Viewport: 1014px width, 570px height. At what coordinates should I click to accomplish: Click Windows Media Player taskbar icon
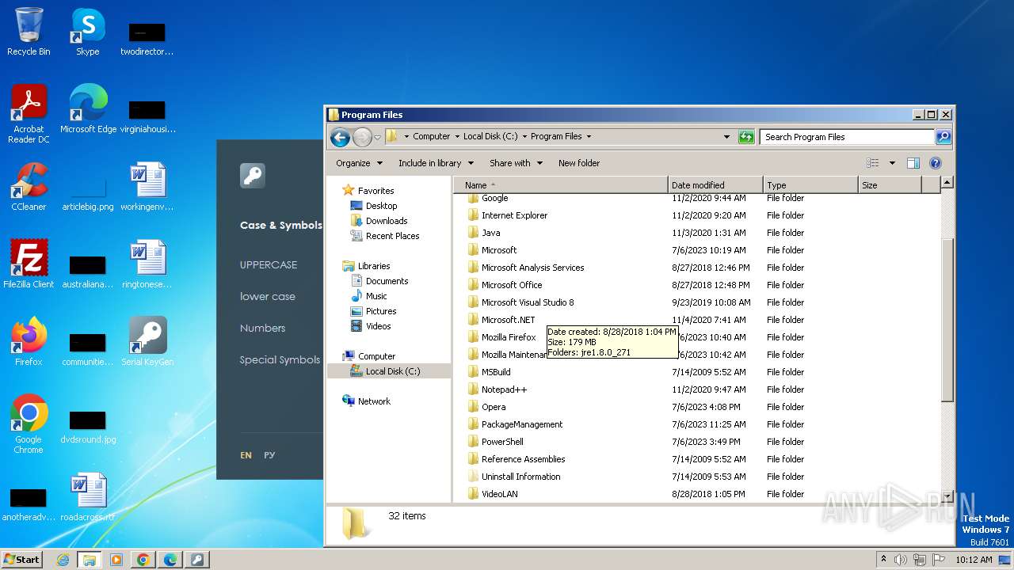click(x=116, y=560)
